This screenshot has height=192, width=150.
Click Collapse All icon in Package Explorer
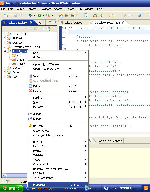point(43,29)
